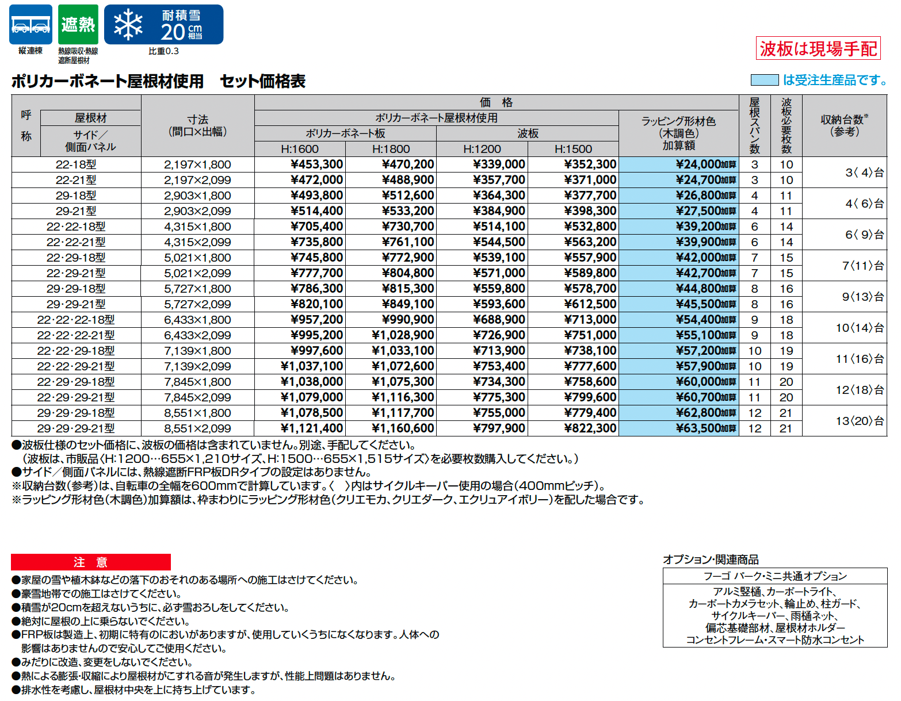Expand the サイド／側面パネル header row
Screen dimensions: 901x701
pos(90,141)
